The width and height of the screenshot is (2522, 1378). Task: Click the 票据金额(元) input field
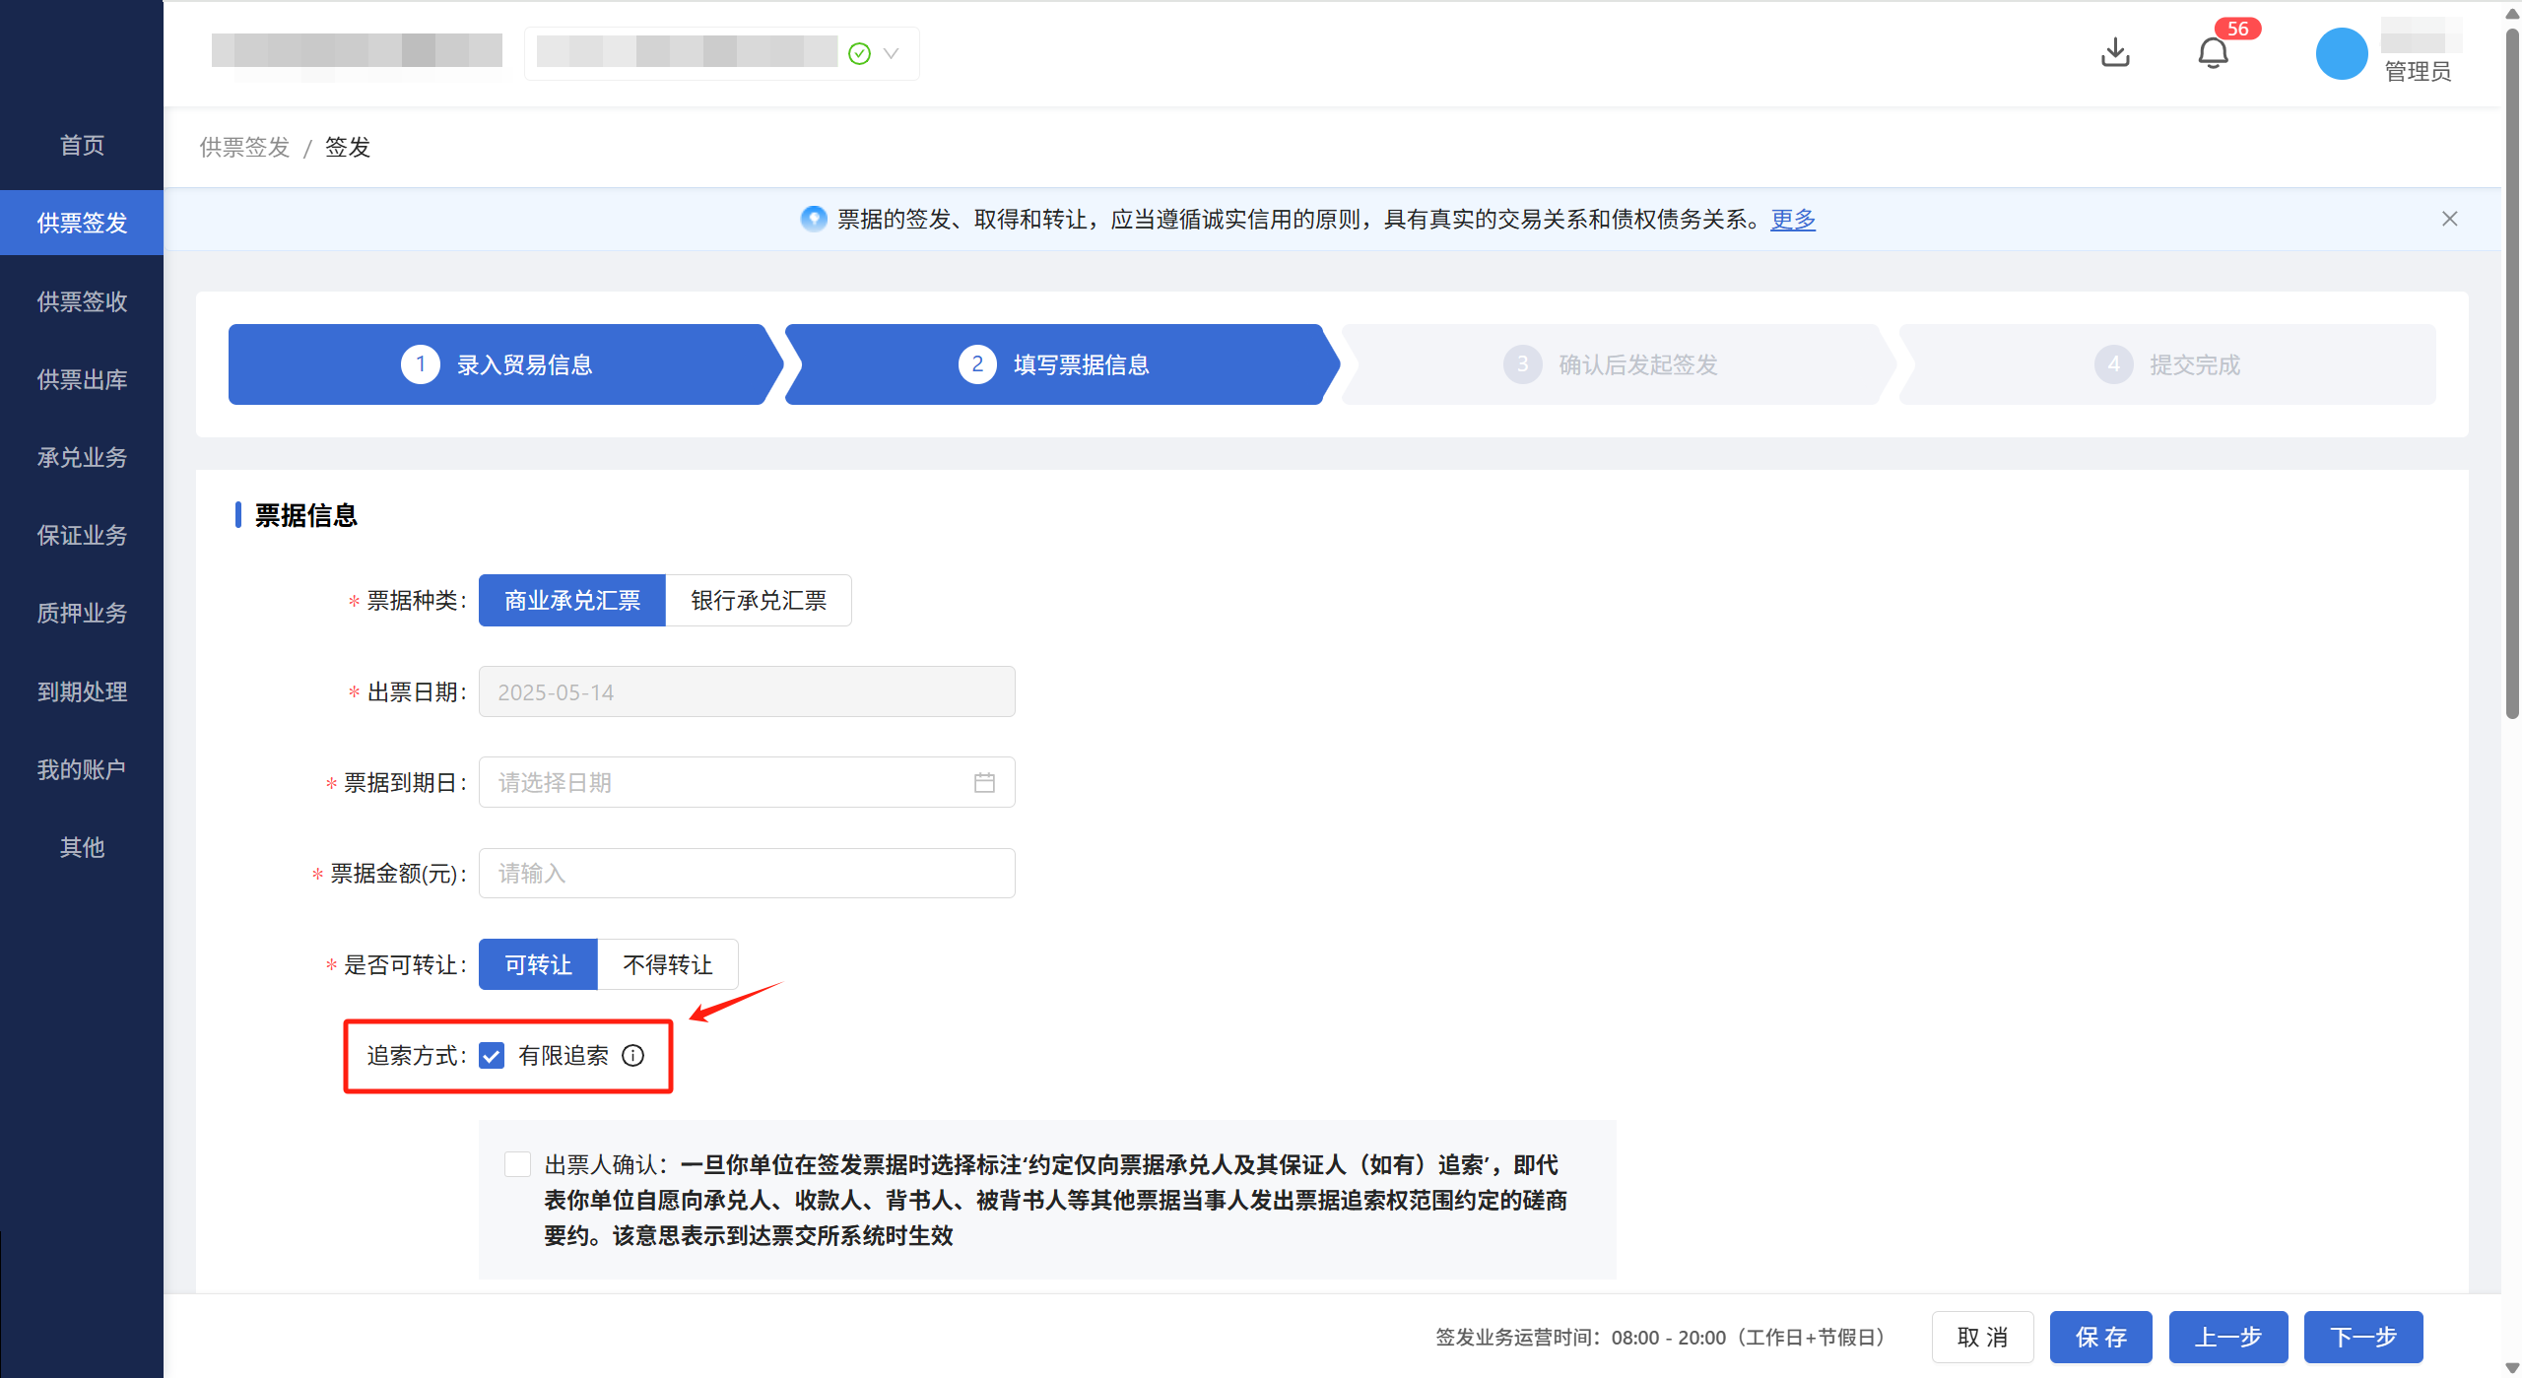pyautogui.click(x=747, y=873)
